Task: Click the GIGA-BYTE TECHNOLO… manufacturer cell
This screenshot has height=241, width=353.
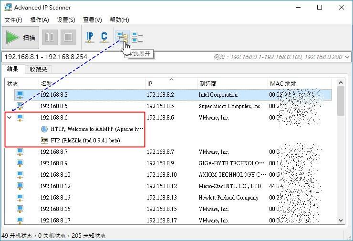Action: coord(232,163)
